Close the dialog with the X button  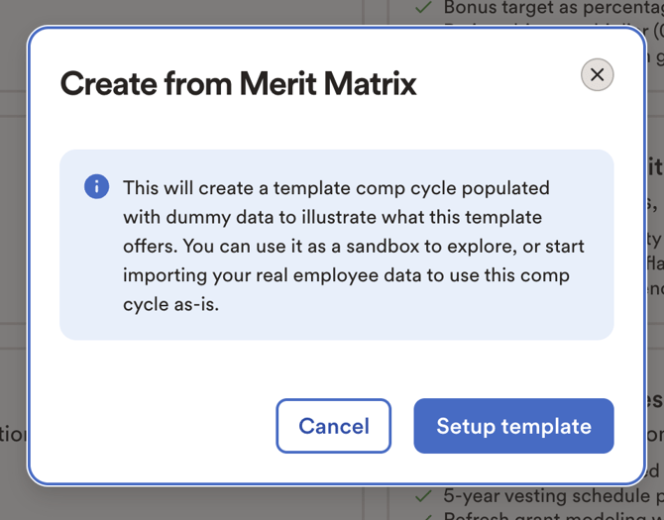pyautogui.click(x=597, y=75)
